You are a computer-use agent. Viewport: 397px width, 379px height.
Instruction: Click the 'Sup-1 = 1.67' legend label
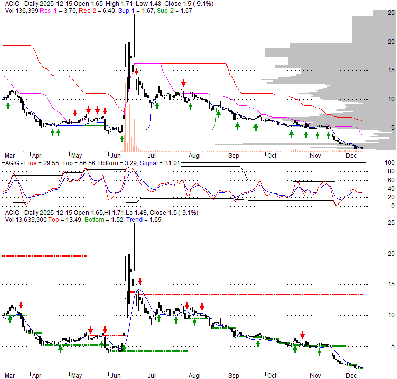click(136, 11)
